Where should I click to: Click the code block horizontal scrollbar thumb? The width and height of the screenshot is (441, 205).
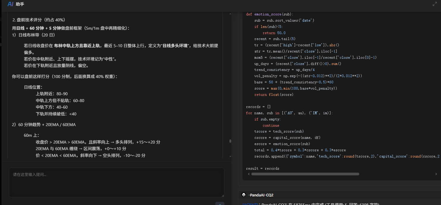pos(305,174)
